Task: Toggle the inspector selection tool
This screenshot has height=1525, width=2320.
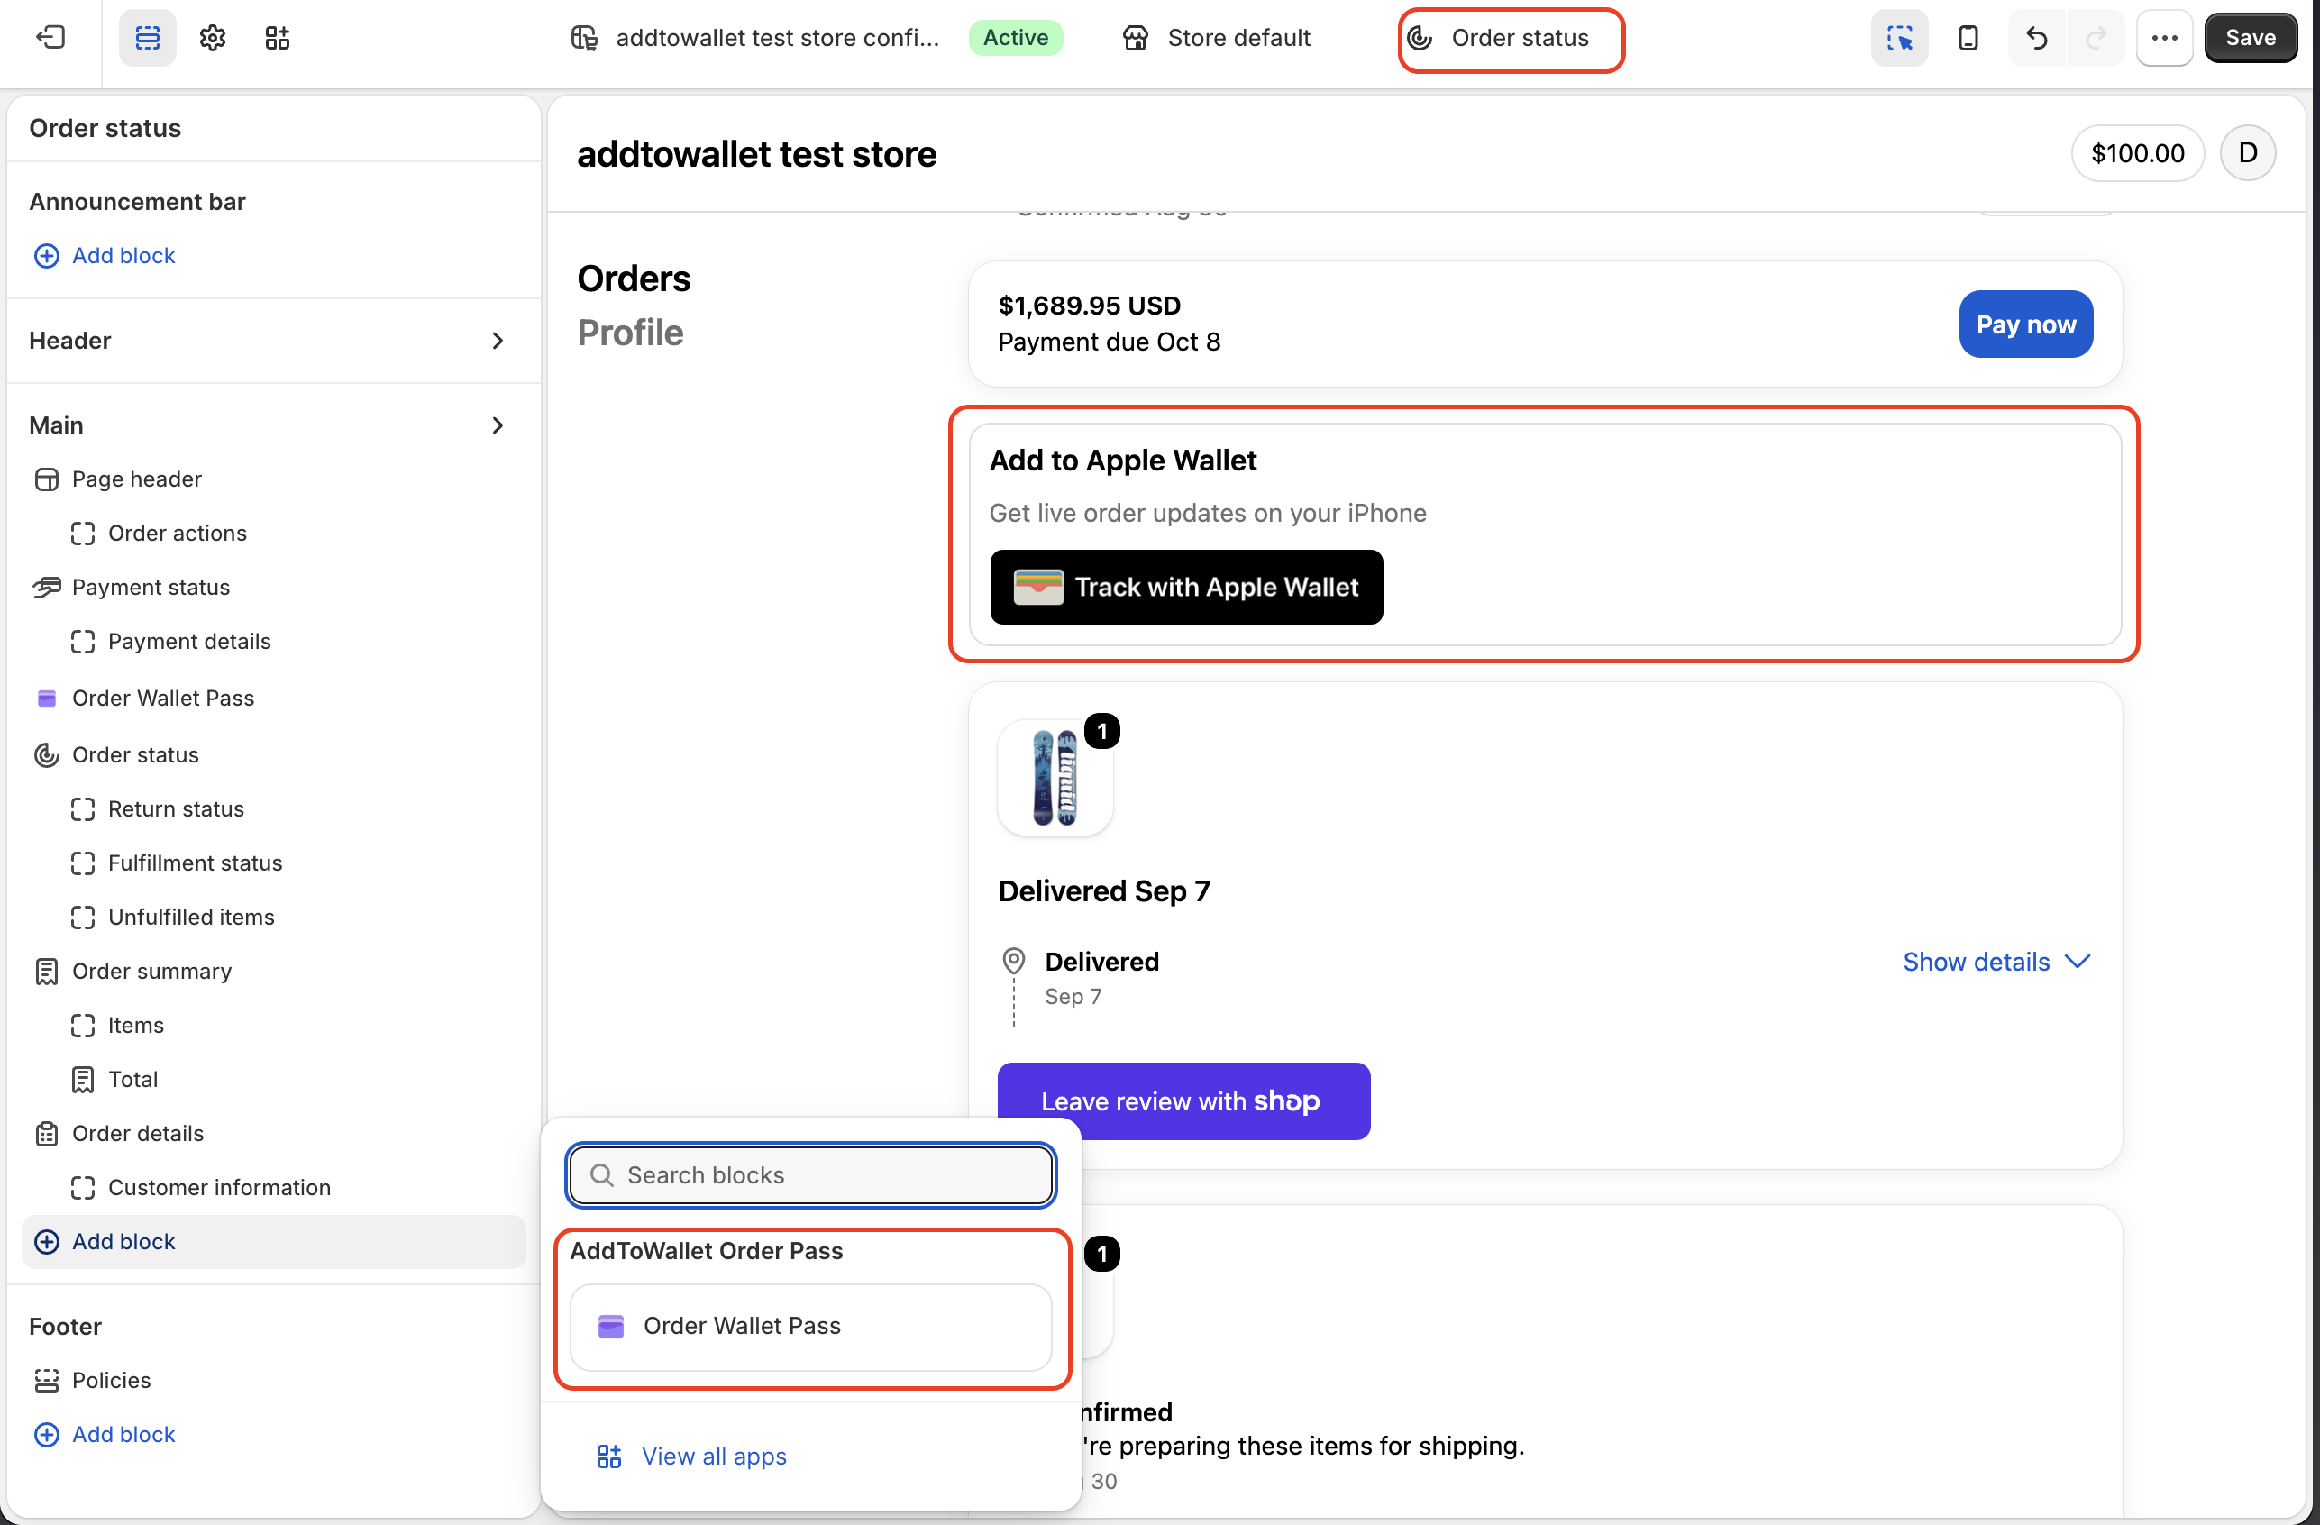Action: 1899,38
